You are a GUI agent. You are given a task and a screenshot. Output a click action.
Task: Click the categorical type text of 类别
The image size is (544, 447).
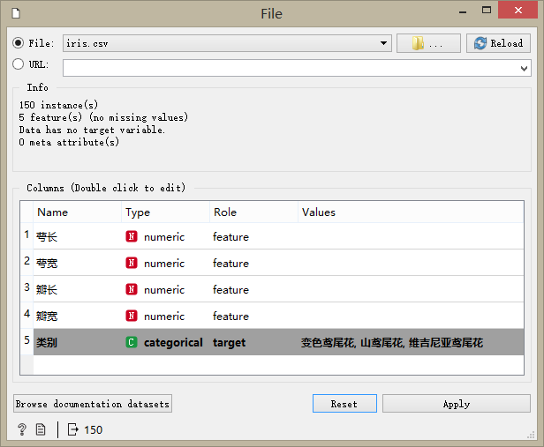173,342
